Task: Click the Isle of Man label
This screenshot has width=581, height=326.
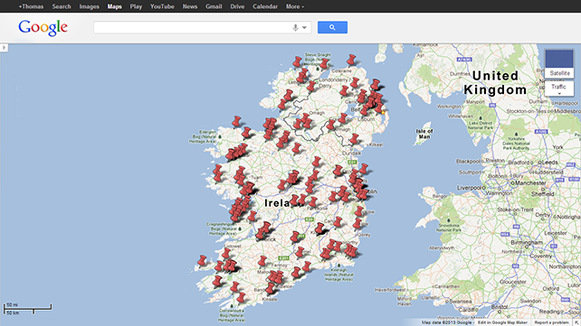Action: pyautogui.click(x=424, y=134)
